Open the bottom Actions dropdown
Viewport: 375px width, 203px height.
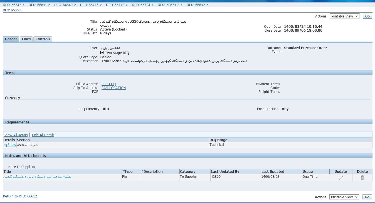tap(344, 197)
